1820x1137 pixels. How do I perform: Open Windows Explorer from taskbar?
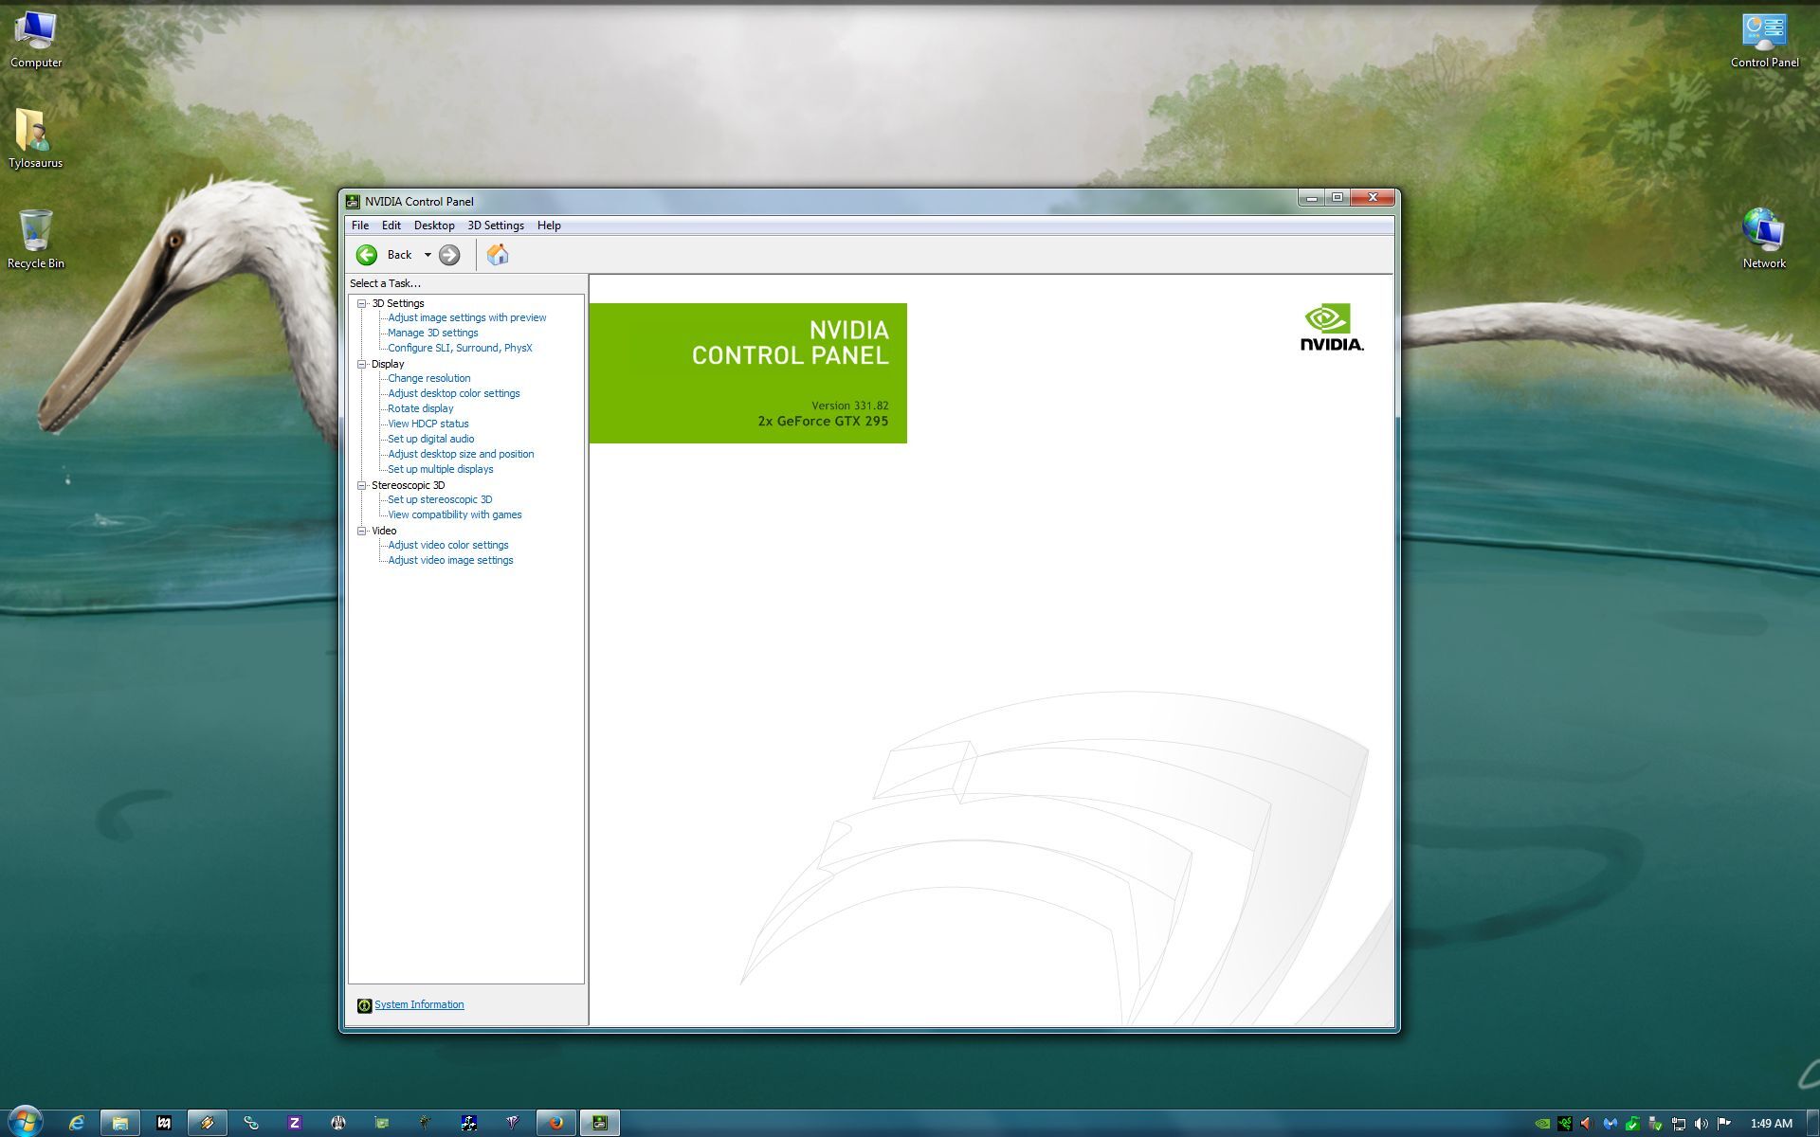[x=120, y=1123]
